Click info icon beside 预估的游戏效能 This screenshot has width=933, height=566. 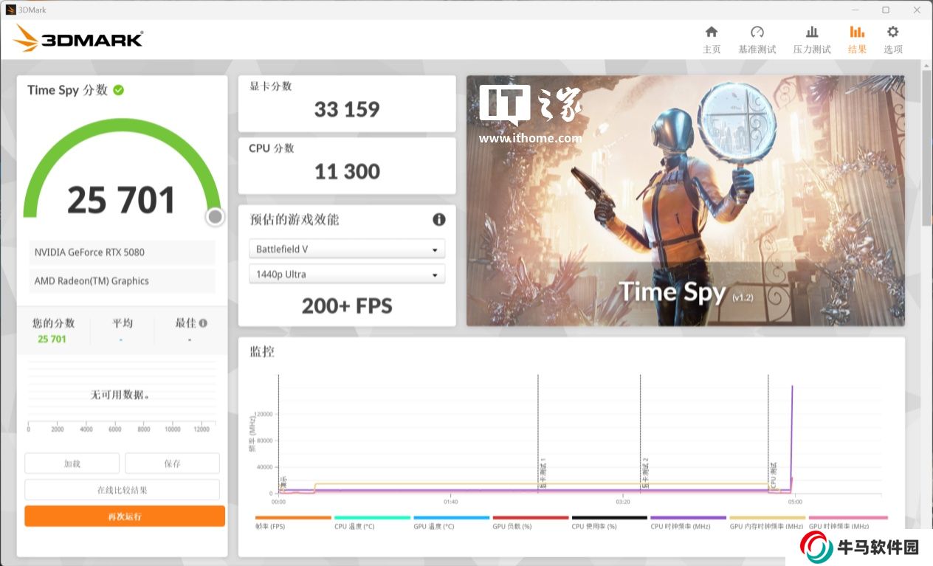(438, 220)
